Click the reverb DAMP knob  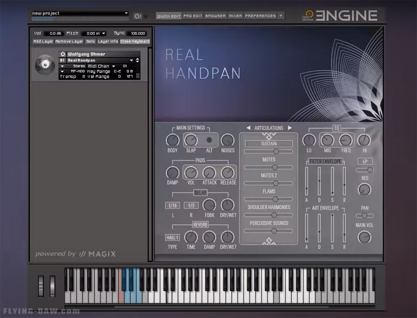pos(209,237)
